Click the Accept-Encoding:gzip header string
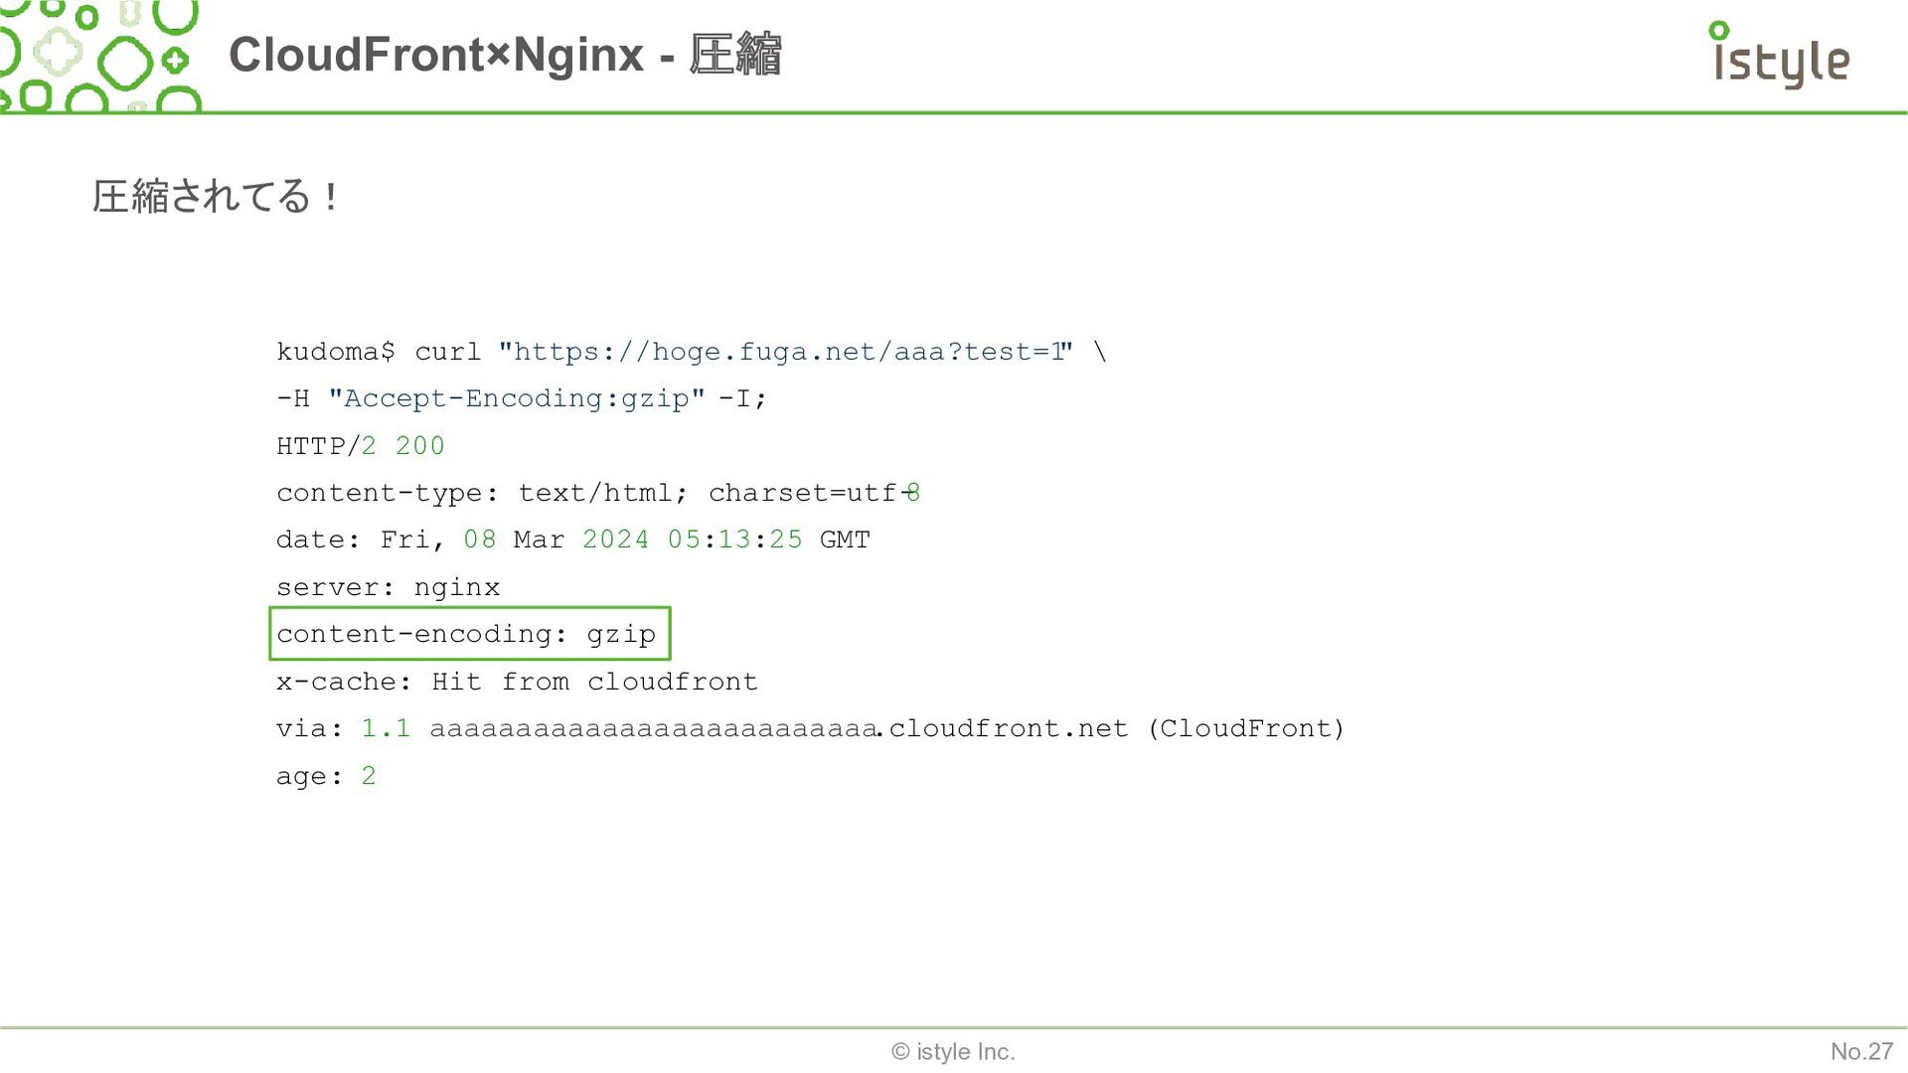 pos(516,398)
